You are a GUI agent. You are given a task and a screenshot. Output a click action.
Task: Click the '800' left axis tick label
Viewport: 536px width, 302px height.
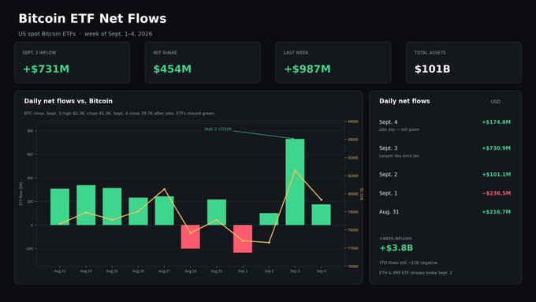[x=30, y=131]
